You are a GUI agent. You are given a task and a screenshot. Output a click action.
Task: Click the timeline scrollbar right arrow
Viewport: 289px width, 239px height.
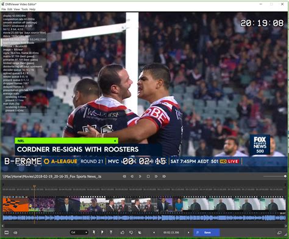click(x=285, y=226)
